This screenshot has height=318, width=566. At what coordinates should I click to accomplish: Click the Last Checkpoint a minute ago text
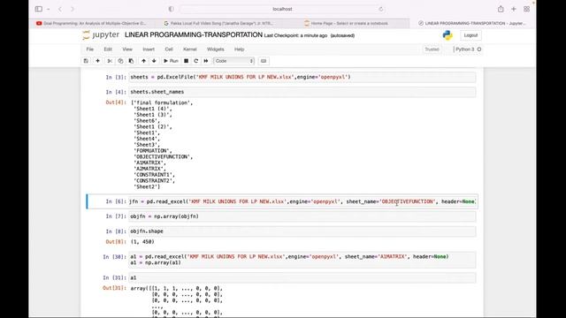coord(295,35)
